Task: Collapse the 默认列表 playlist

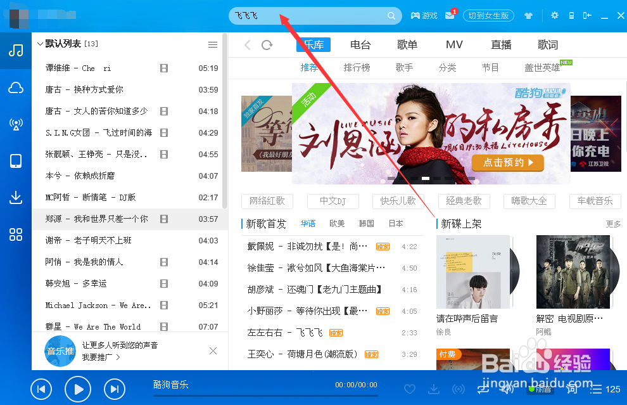Action: (40, 44)
